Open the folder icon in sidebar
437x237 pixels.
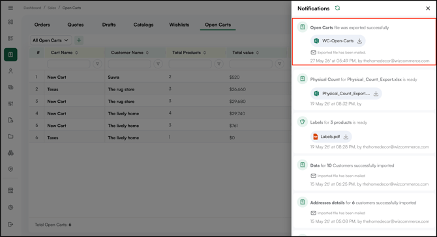(10, 136)
